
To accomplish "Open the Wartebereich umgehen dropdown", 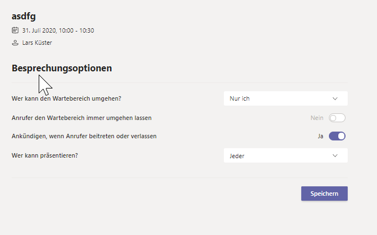I will tap(286, 98).
